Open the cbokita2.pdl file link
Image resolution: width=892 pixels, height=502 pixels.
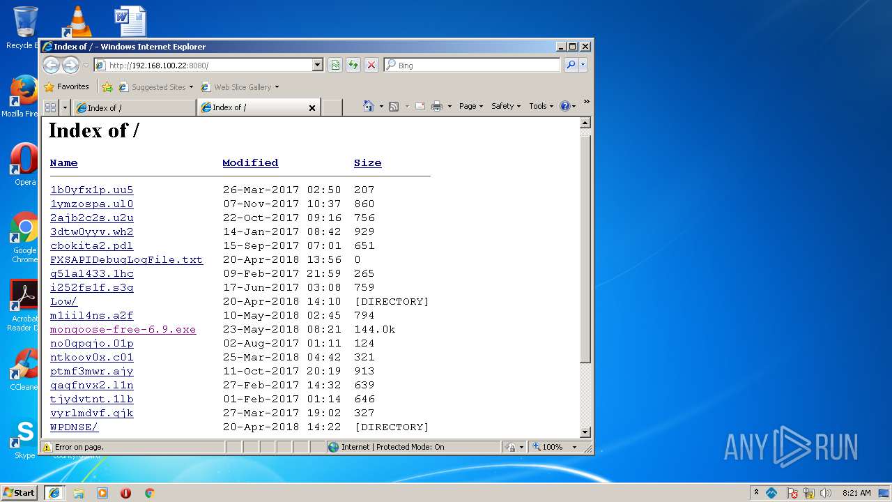[x=91, y=245]
